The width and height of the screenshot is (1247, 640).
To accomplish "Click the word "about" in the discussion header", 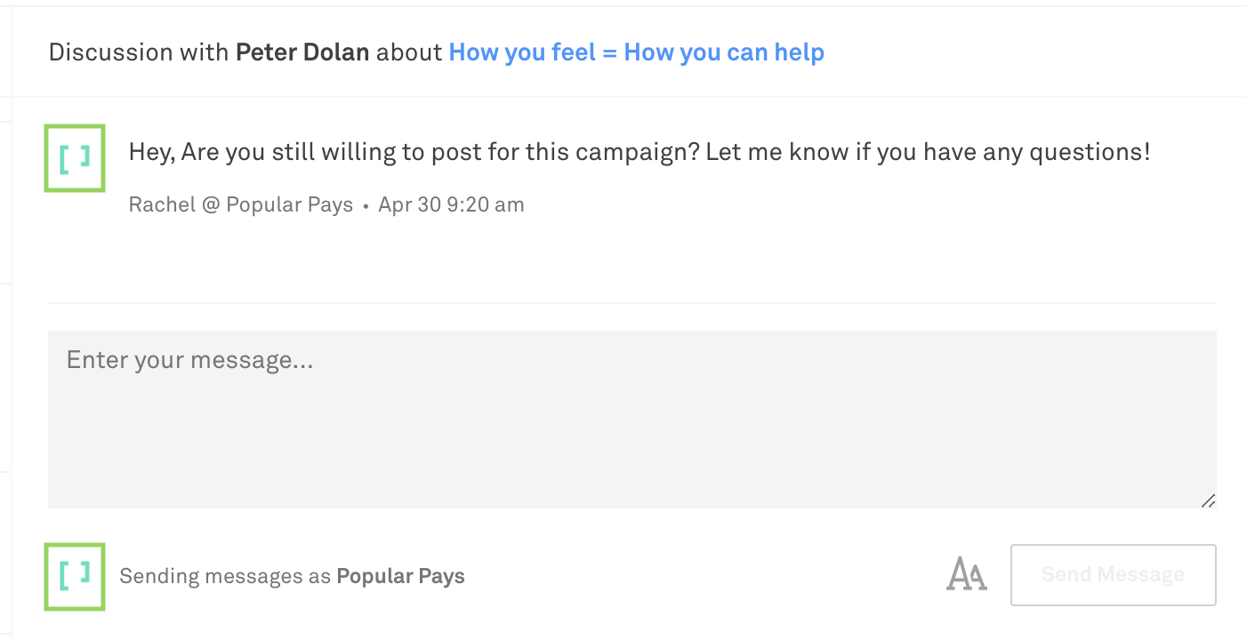I will pyautogui.click(x=409, y=52).
